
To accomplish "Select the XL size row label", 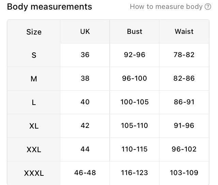I will (34, 126).
